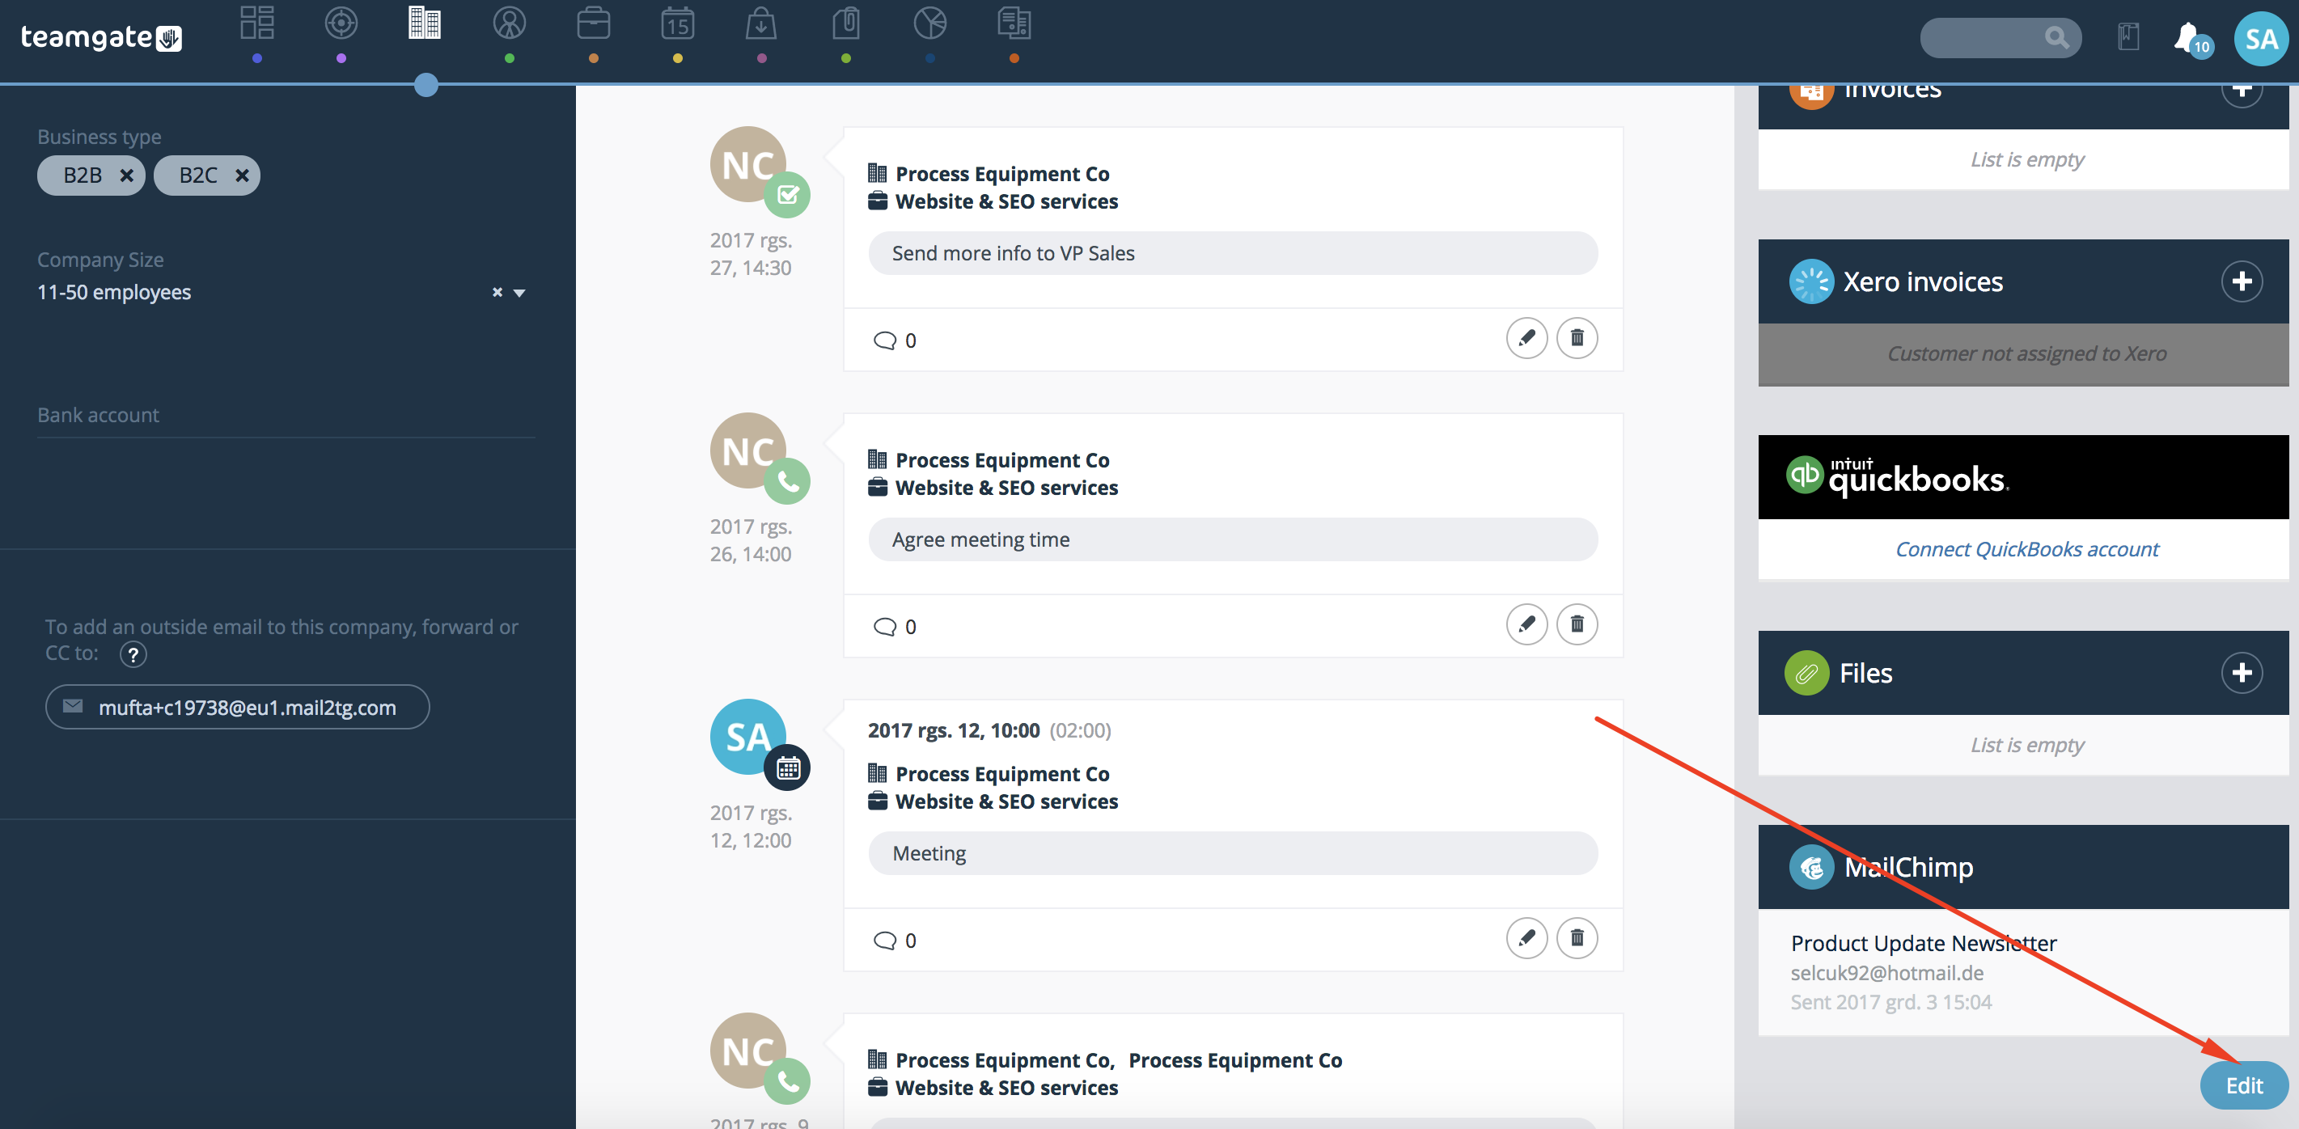The image size is (2299, 1129).
Task: Clear the 11-50 employees company size
Action: 497,293
